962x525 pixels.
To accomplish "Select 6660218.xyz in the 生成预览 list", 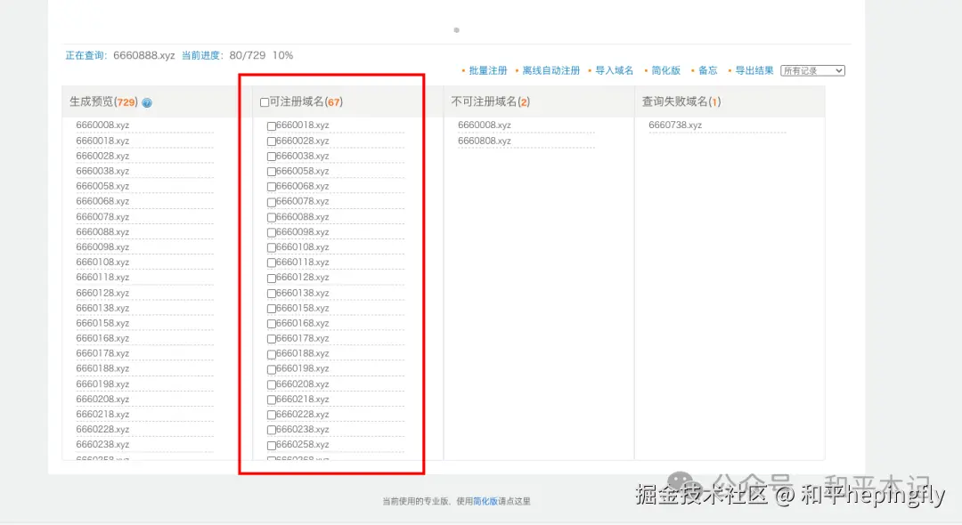I will point(102,414).
